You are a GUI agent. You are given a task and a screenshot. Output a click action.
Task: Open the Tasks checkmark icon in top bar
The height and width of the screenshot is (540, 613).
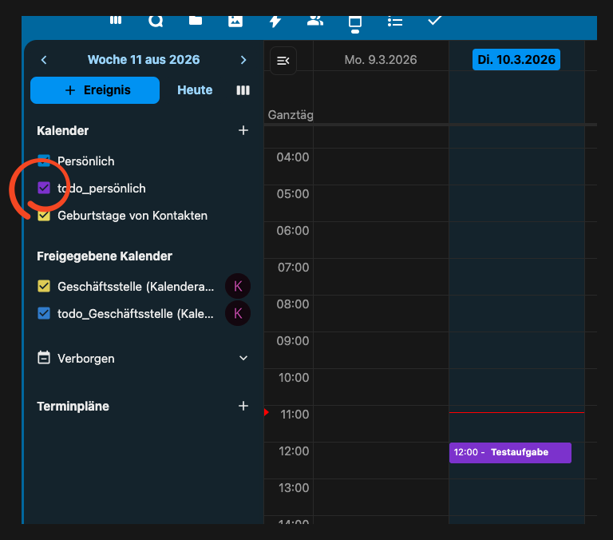(x=435, y=20)
